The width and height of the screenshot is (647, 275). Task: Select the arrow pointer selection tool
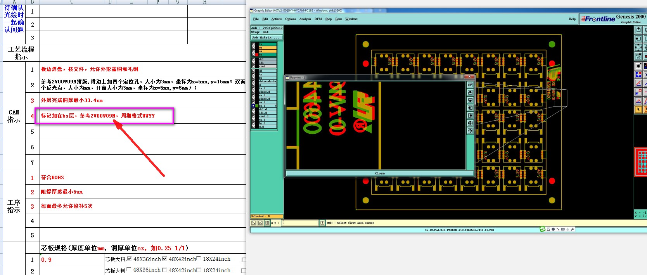tap(638, 110)
